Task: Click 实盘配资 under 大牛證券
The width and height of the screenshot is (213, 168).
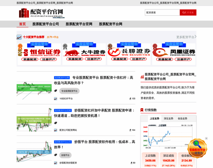Action: point(75,59)
